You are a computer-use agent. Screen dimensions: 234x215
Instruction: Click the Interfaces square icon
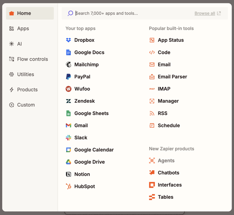152,185
